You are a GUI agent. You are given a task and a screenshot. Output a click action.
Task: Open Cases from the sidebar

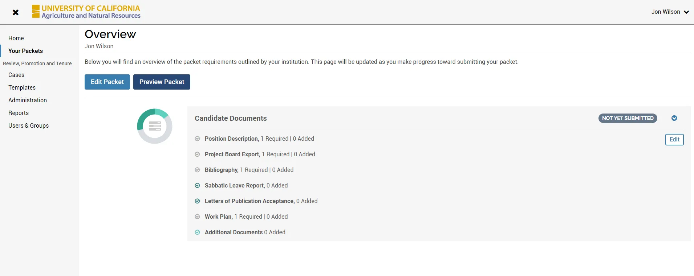(x=16, y=75)
